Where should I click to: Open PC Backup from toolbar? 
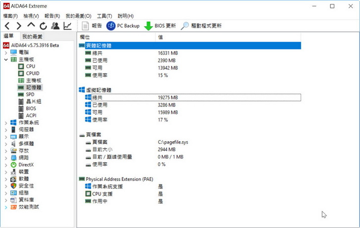click(123, 26)
